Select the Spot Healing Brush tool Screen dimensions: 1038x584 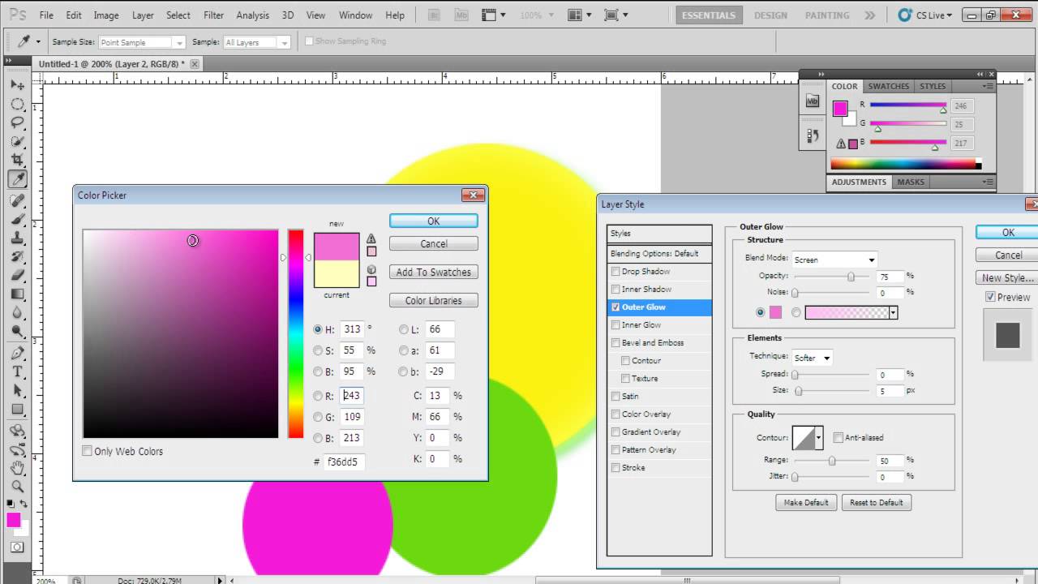(x=16, y=200)
